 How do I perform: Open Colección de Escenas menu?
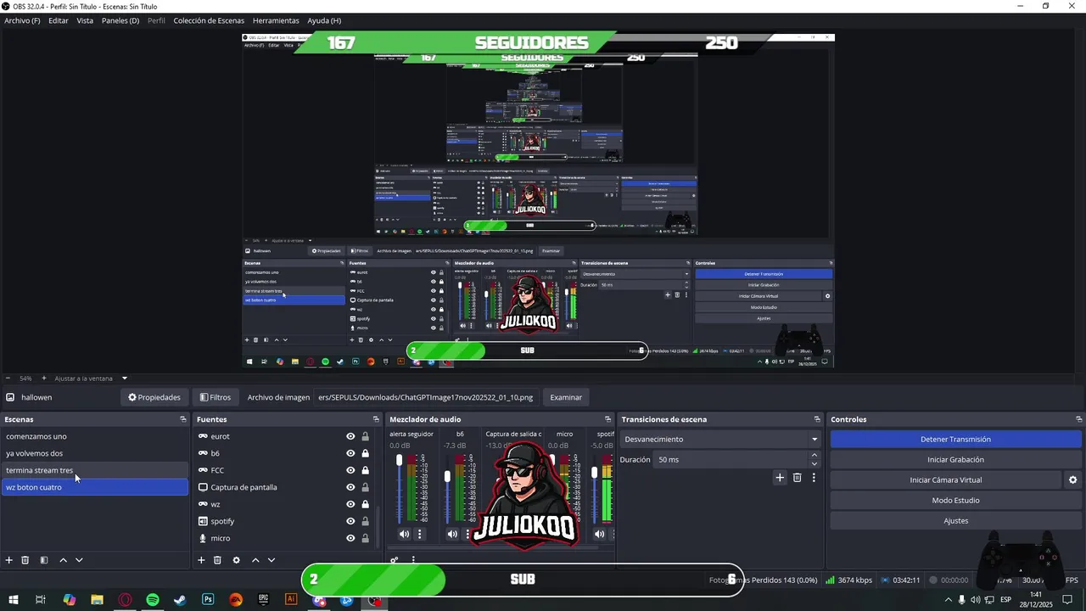click(209, 20)
